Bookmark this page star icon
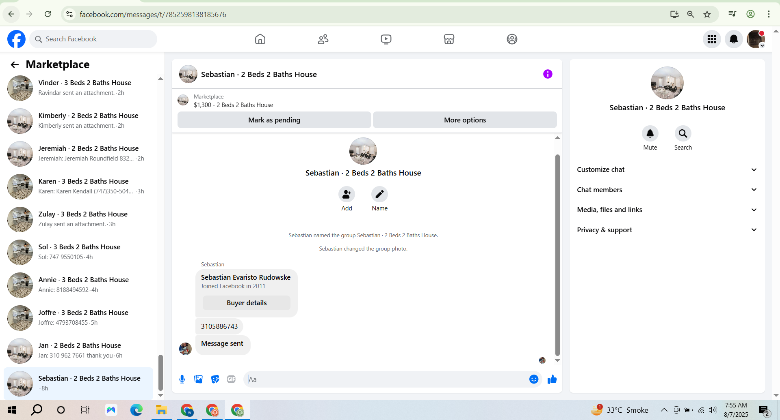 tap(707, 14)
